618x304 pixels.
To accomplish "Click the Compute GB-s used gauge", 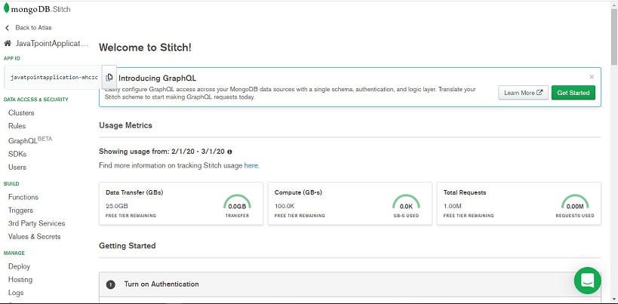I will click(x=406, y=202).
